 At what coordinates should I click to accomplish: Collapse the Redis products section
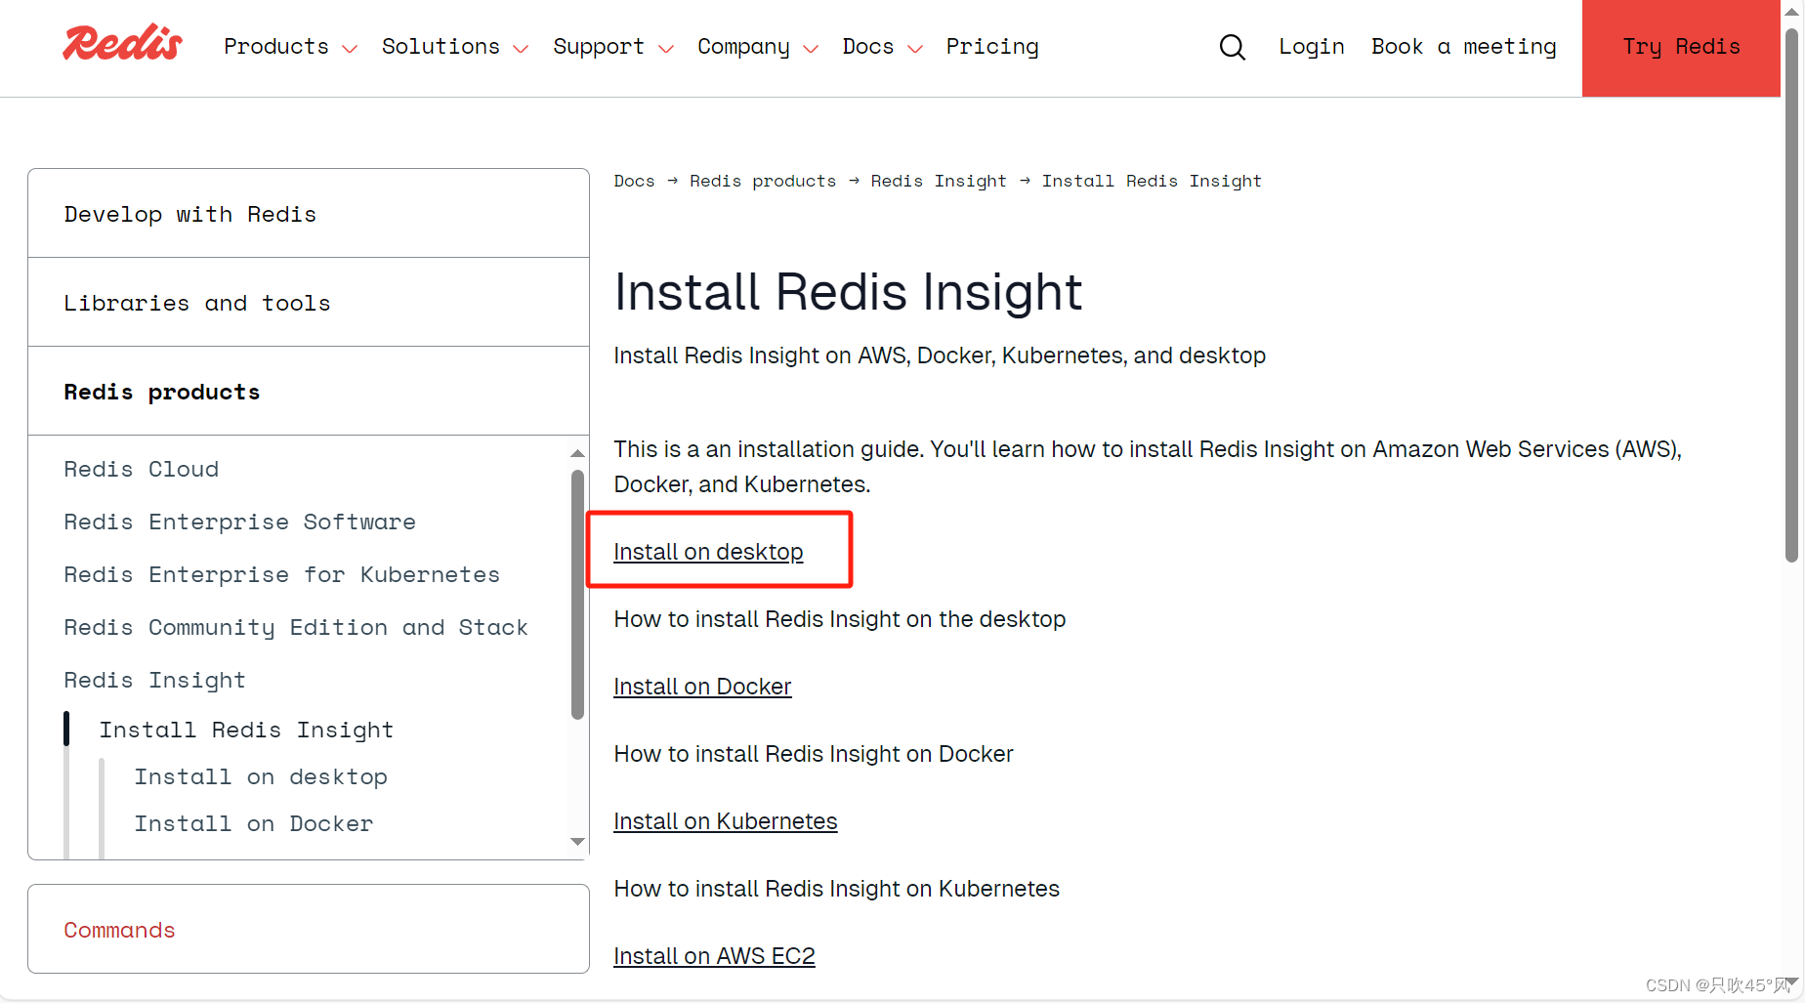tap(309, 392)
